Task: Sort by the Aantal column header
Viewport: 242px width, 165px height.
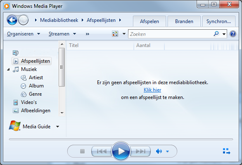Action: 149,45
